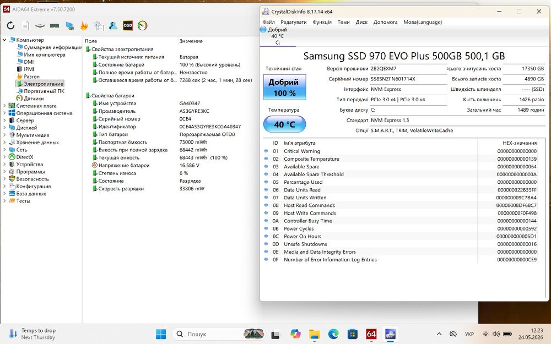551x344 pixels.
Task: Select the Электропитание tree item
Action: (x=40, y=84)
